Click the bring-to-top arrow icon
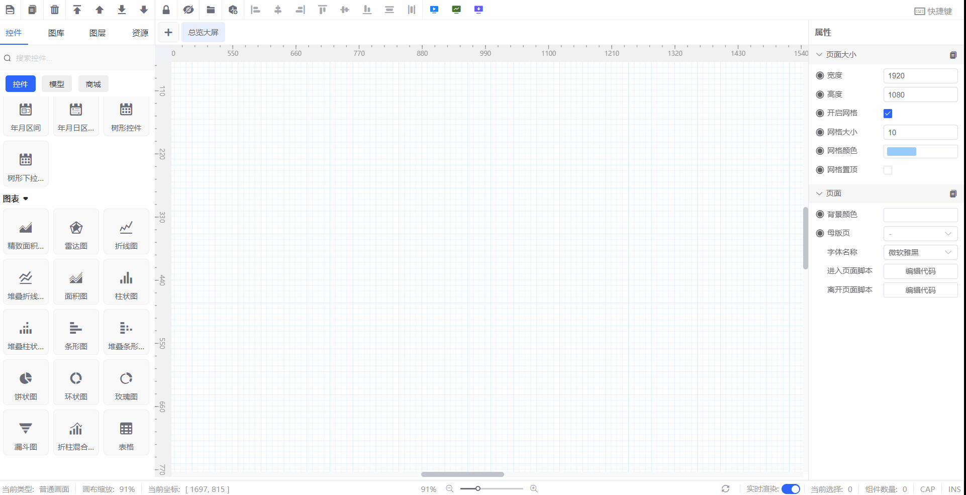 [x=77, y=10]
